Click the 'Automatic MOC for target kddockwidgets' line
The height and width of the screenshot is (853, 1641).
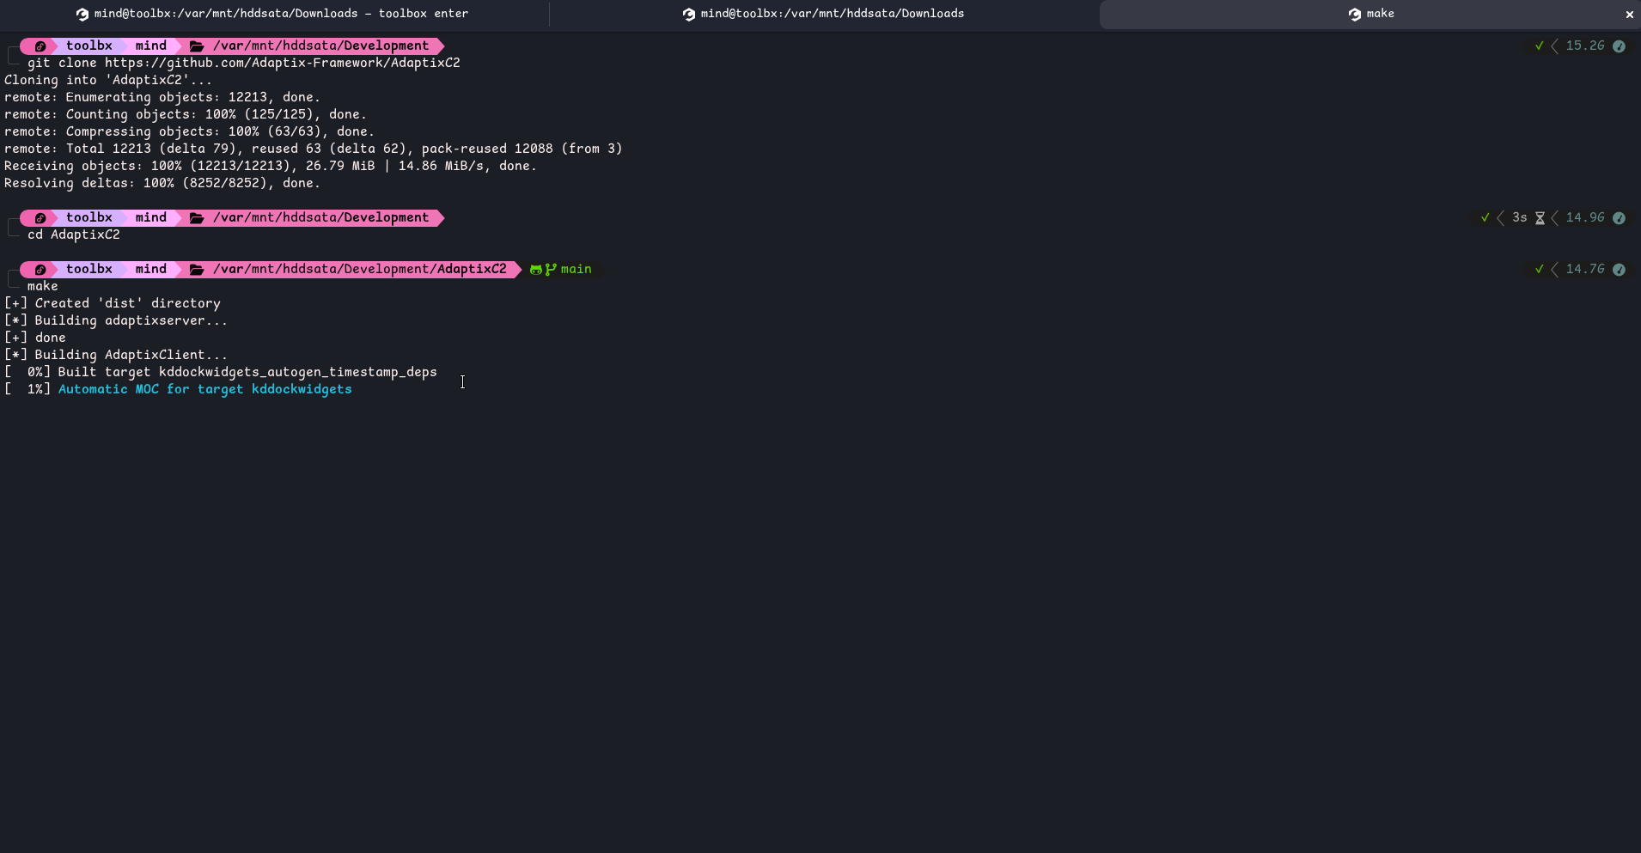204,389
